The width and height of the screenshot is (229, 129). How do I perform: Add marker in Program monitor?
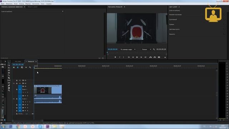click(115, 57)
